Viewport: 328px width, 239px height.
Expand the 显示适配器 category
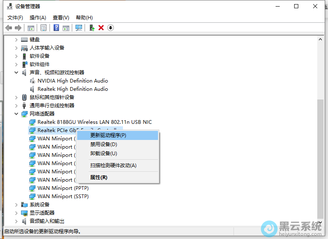17,213
